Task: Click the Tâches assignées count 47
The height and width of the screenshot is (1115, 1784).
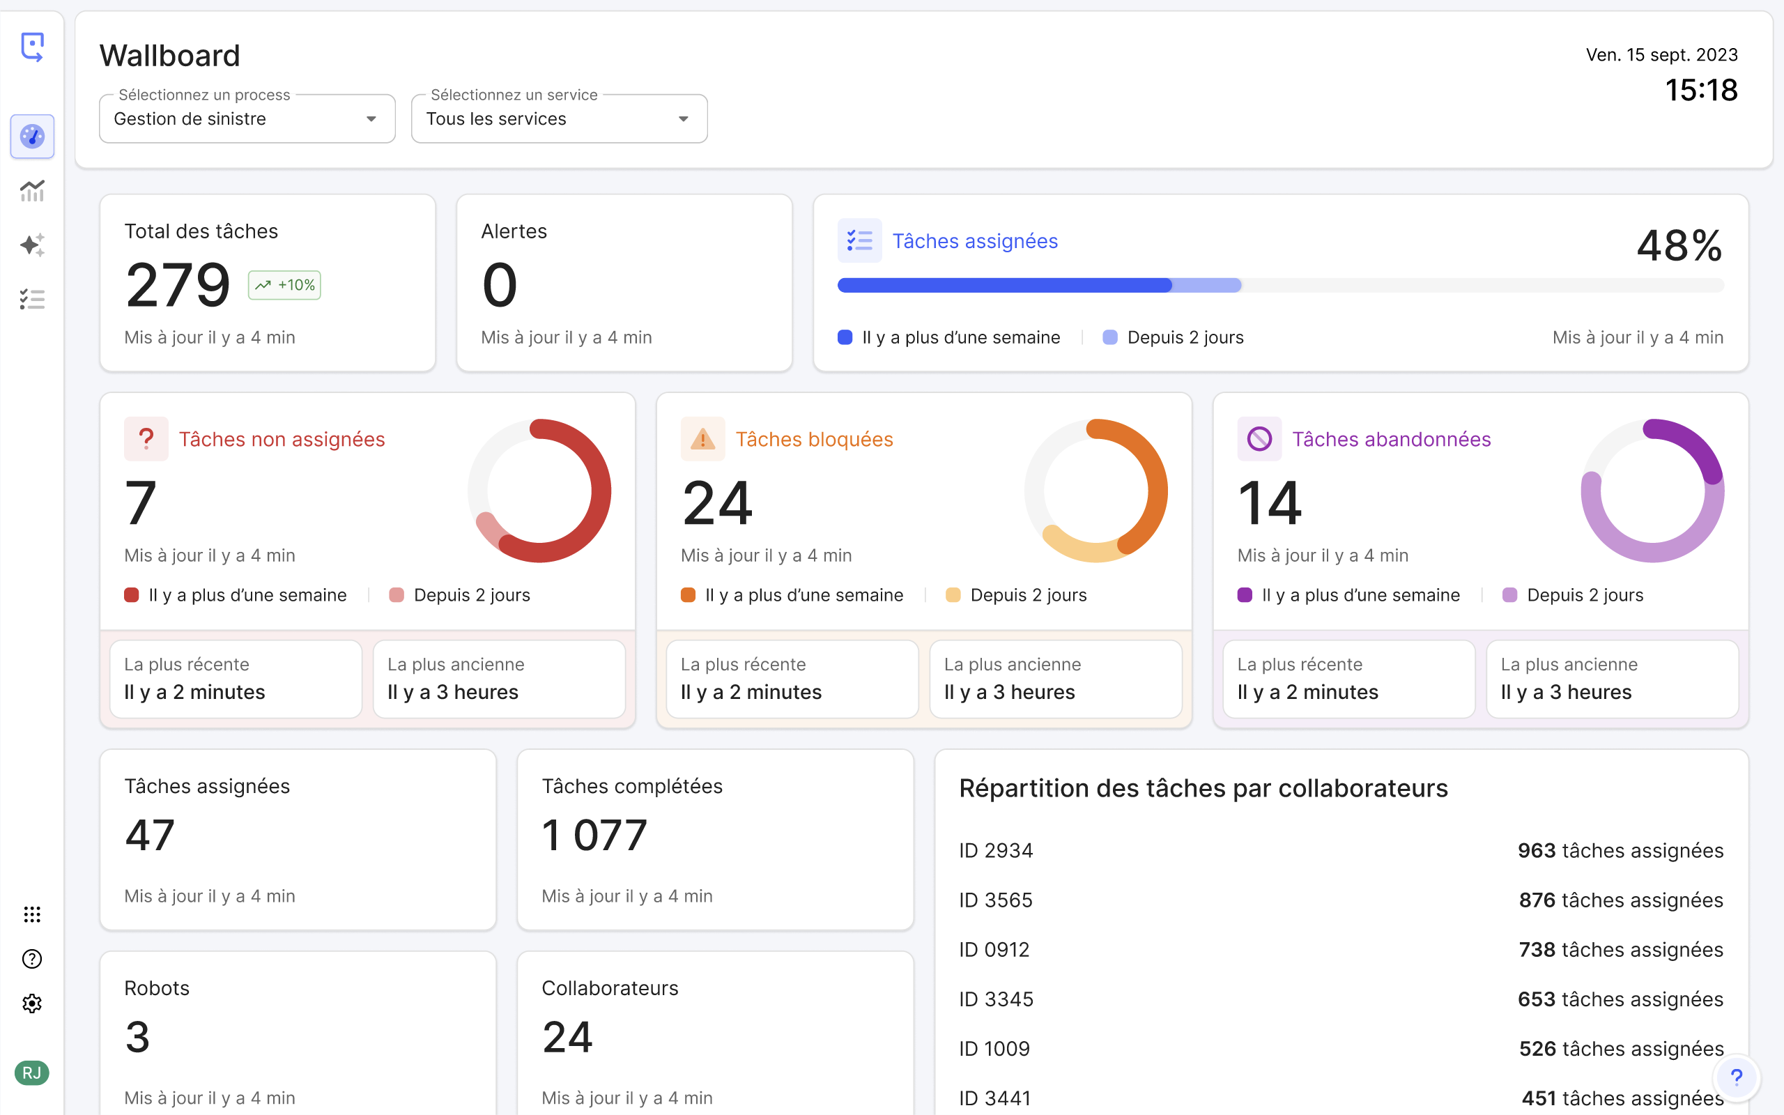Action: point(151,836)
